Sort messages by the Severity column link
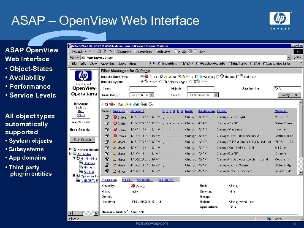Viewport: 304px width, 228px height. [119, 111]
